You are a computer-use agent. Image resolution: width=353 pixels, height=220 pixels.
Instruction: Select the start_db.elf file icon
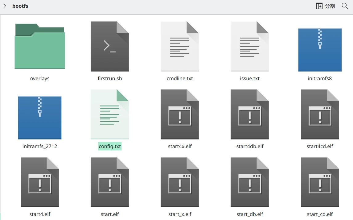click(250, 182)
